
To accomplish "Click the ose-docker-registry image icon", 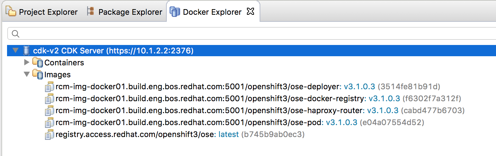I will tap(49, 99).
